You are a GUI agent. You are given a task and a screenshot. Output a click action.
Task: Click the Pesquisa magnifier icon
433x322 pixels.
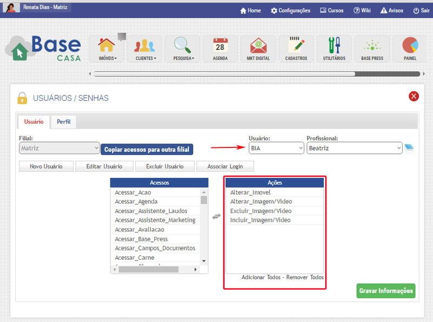click(182, 48)
